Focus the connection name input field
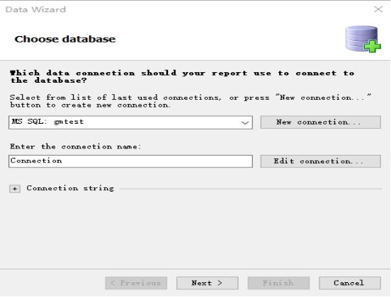This screenshot has width=391, height=297. (x=130, y=161)
